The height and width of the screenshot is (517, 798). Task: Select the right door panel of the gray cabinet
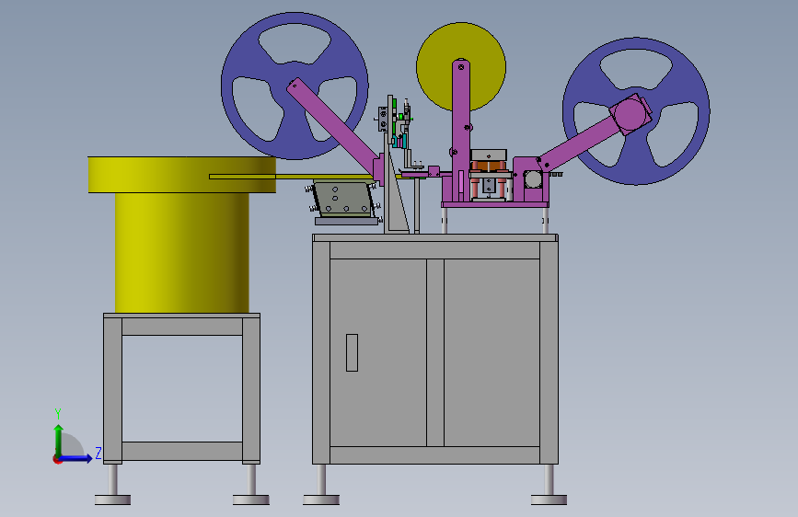pyautogui.click(x=492, y=352)
